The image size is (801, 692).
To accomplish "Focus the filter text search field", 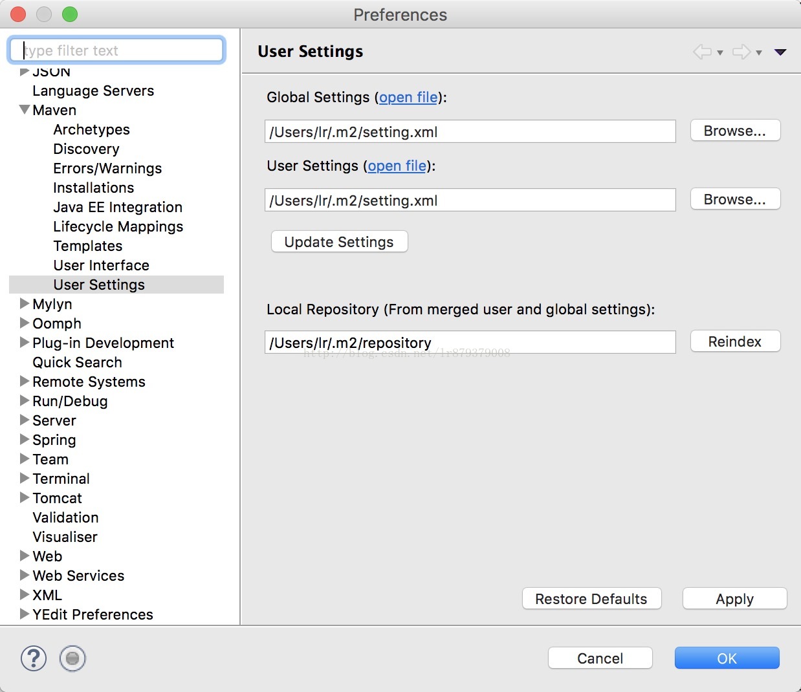I will pos(116,50).
